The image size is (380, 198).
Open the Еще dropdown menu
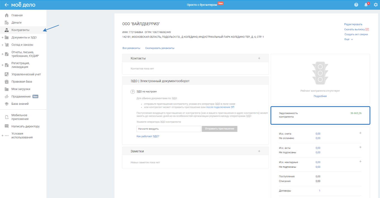tap(349, 39)
